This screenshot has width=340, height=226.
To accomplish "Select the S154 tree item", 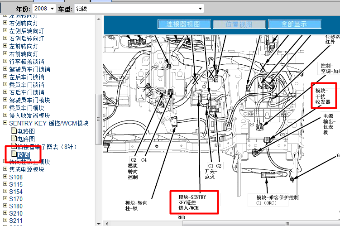I will tap(16, 192).
